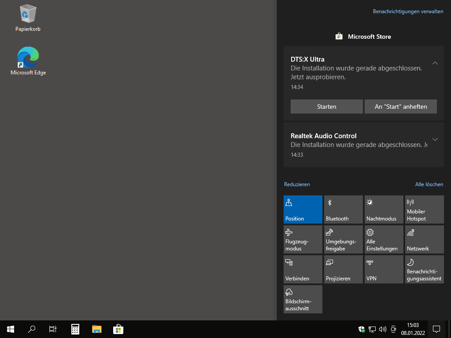Open the Windows Start menu
Viewport: 451px width, 338px height.
(11, 329)
